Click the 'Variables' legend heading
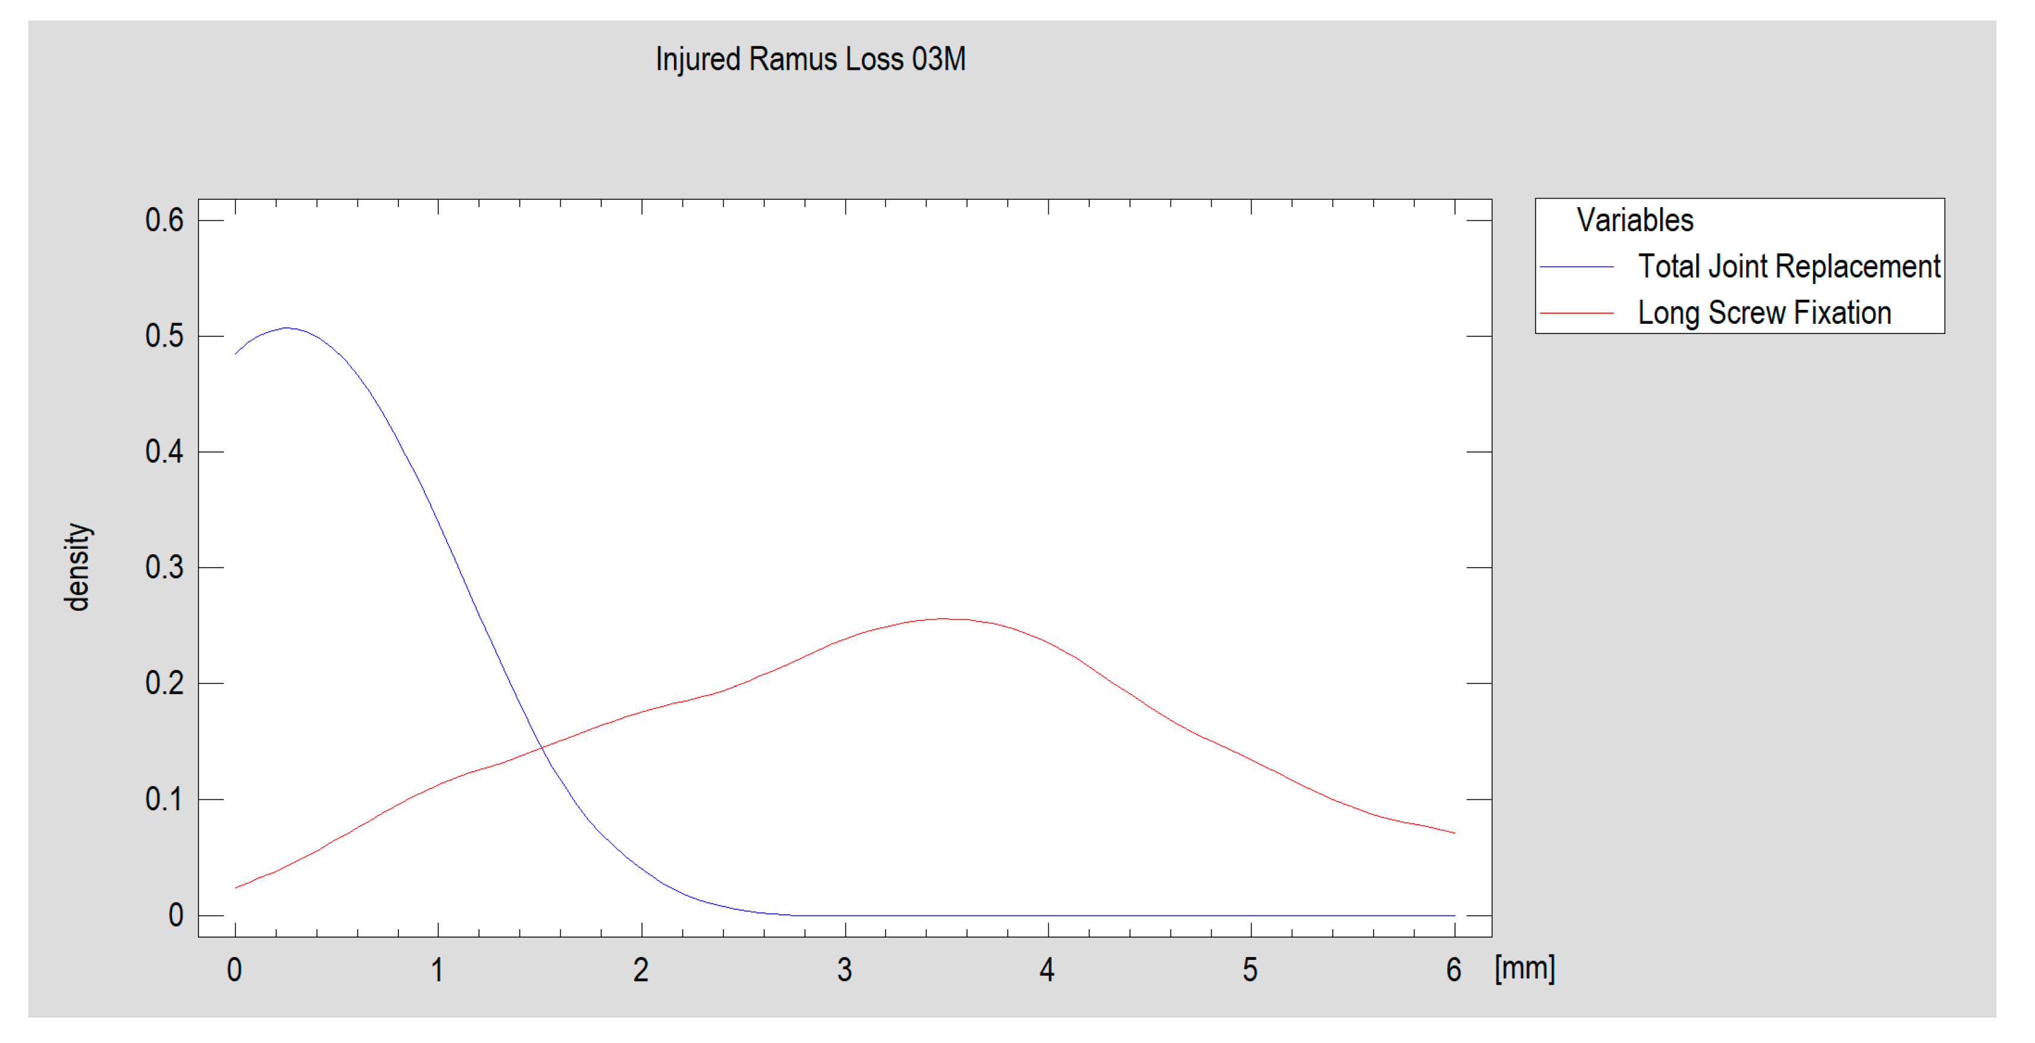The width and height of the screenshot is (2035, 1043). (1634, 220)
